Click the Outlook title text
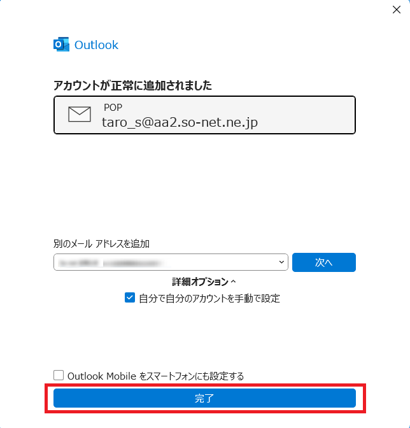410x428 pixels. [x=96, y=45]
